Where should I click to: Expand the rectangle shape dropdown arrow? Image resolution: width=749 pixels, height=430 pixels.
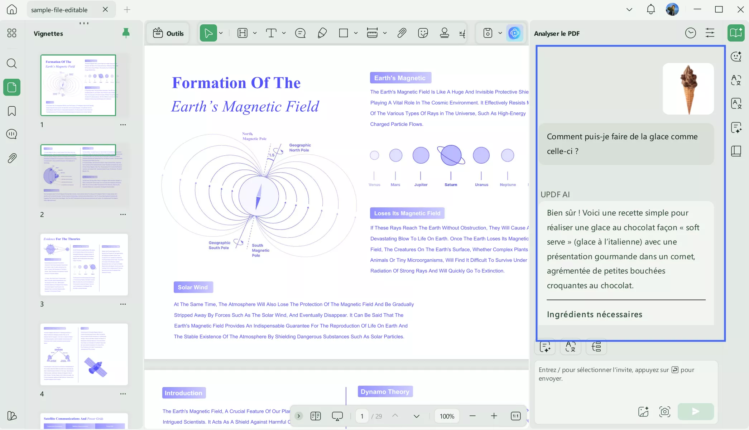356,33
